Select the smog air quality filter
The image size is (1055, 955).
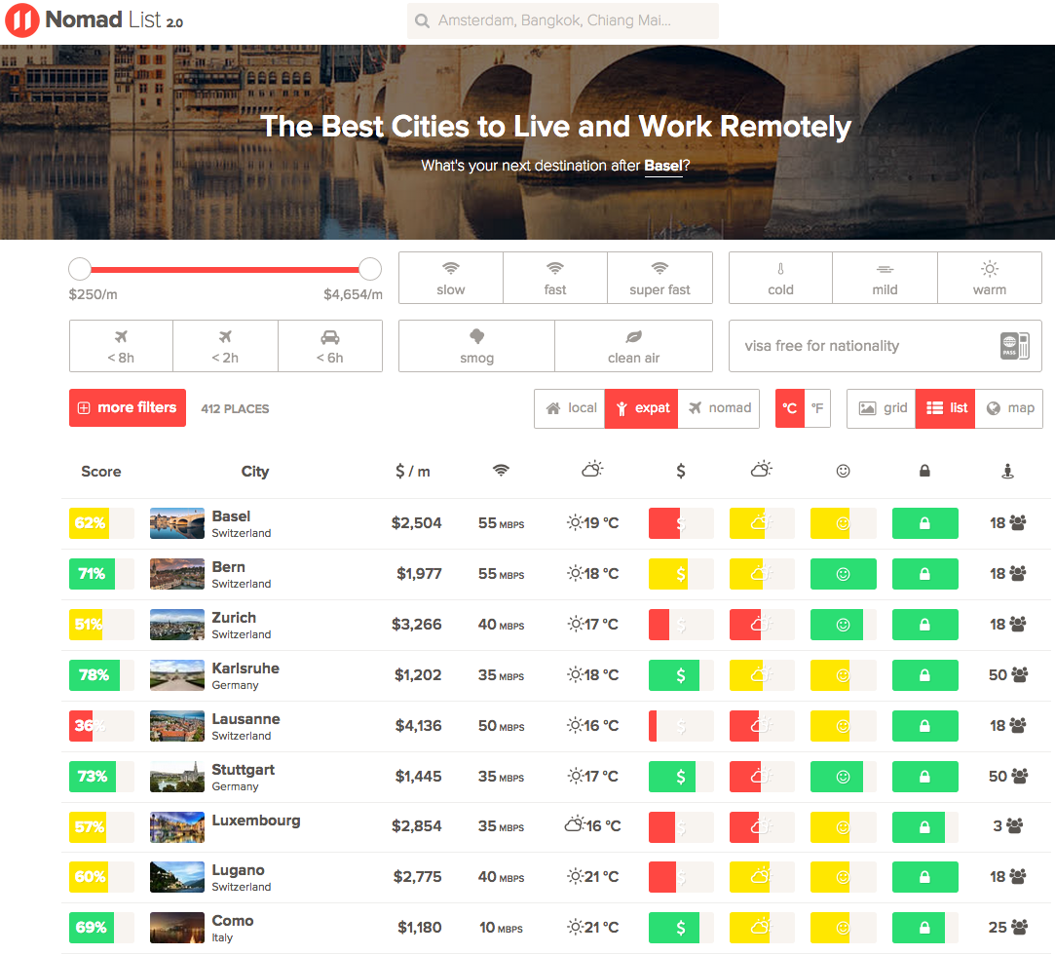[x=476, y=346]
